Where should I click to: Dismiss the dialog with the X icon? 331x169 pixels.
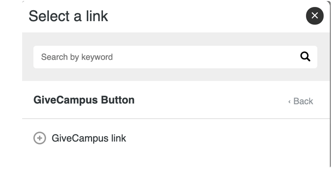click(314, 16)
